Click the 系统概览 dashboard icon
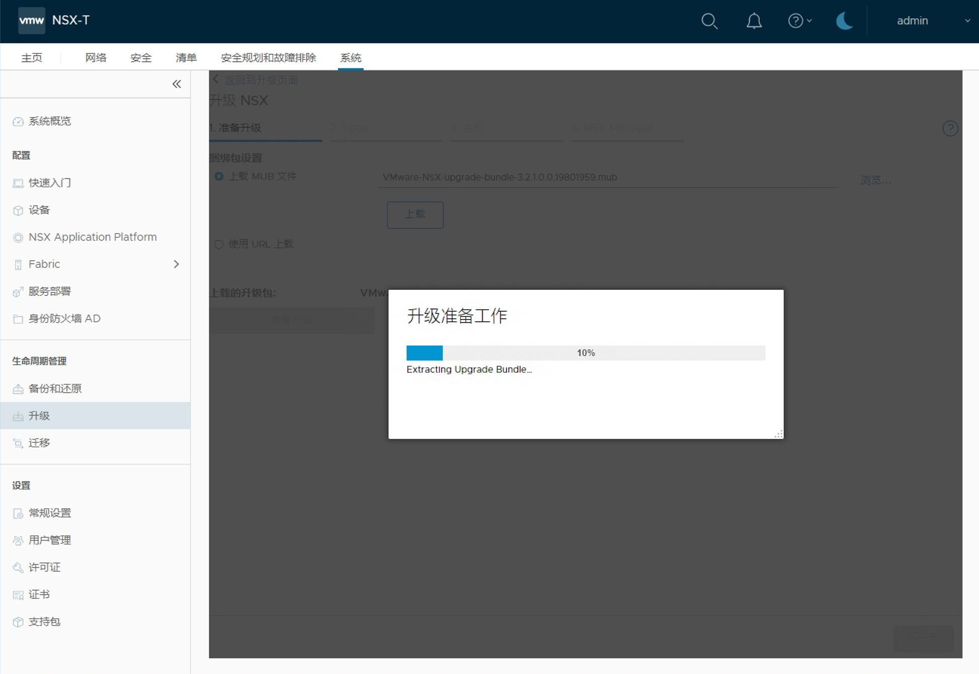Viewport: 979px width, 674px height. pos(18,121)
